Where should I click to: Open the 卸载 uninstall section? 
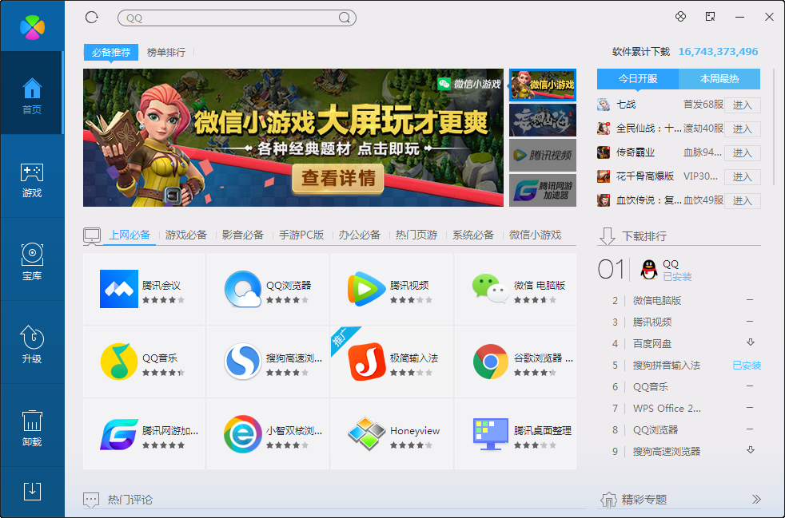click(32, 425)
